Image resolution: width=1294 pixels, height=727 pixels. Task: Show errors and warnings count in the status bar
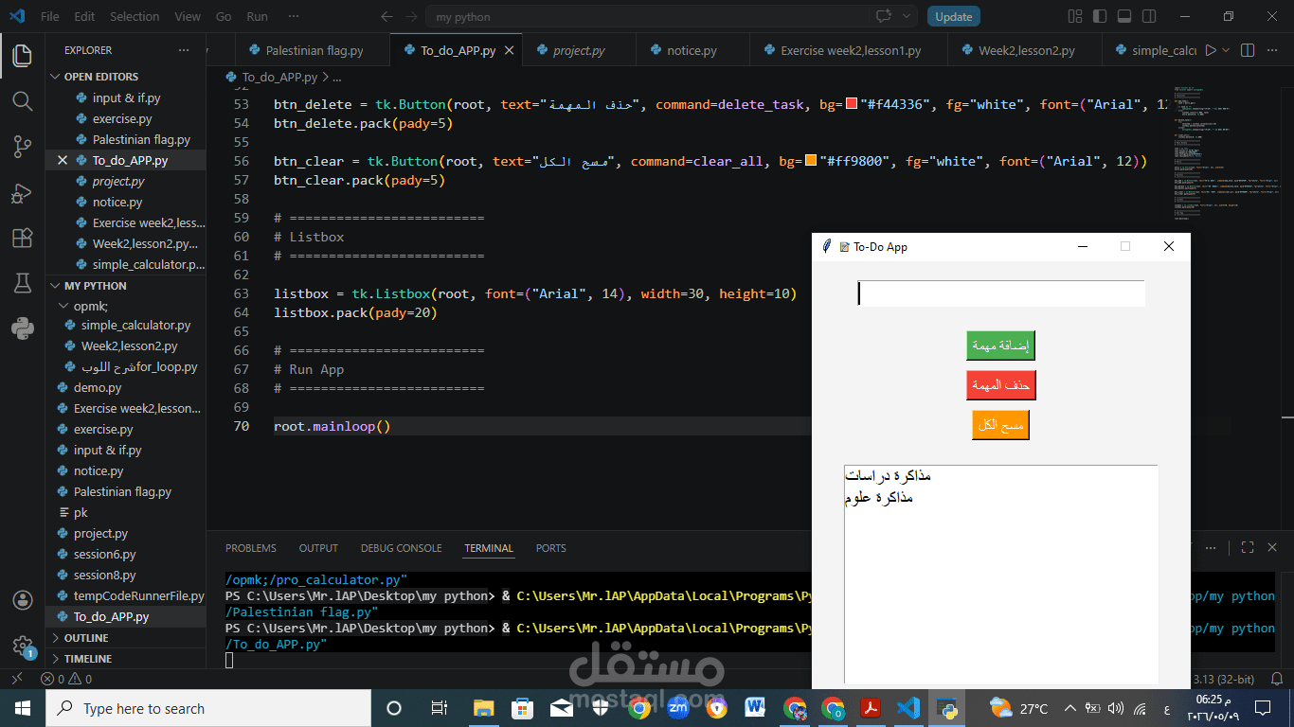pyautogui.click(x=66, y=679)
